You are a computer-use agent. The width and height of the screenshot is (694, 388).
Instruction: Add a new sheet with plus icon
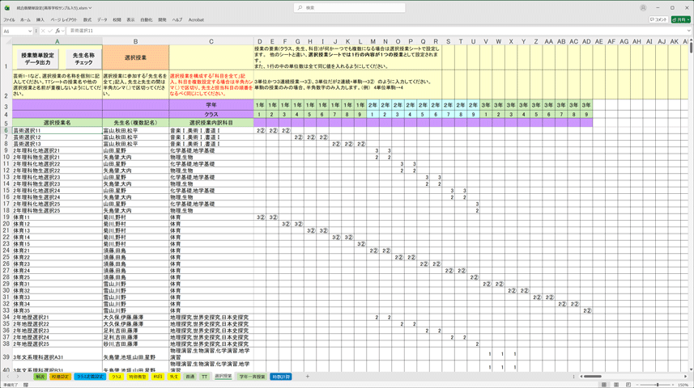point(308,377)
